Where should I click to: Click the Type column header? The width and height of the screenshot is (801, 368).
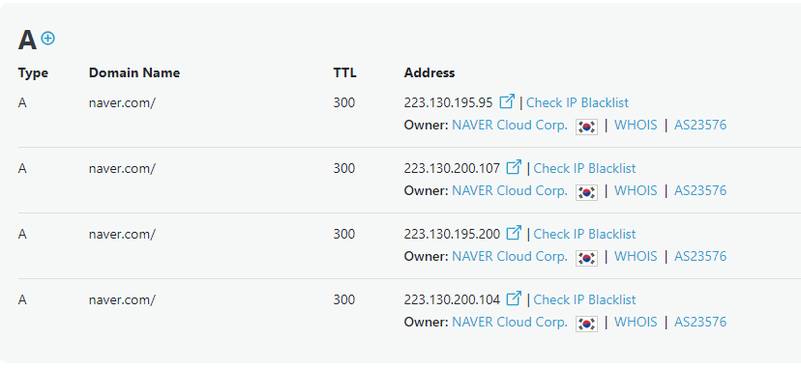point(33,73)
